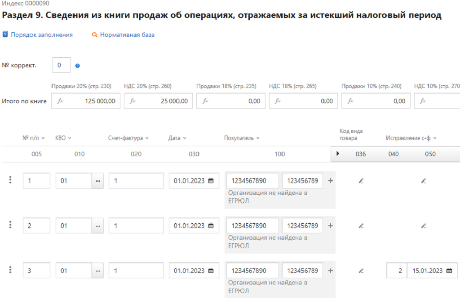Edit Исправление с-ф pencil in row 1
Viewport: 460px width, 298px height.
pos(423,181)
